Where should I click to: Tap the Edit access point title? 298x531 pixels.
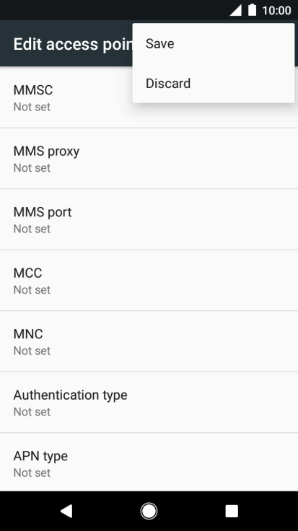(73, 44)
